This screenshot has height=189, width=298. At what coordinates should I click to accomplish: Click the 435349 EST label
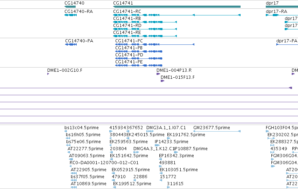(x=279, y=149)
